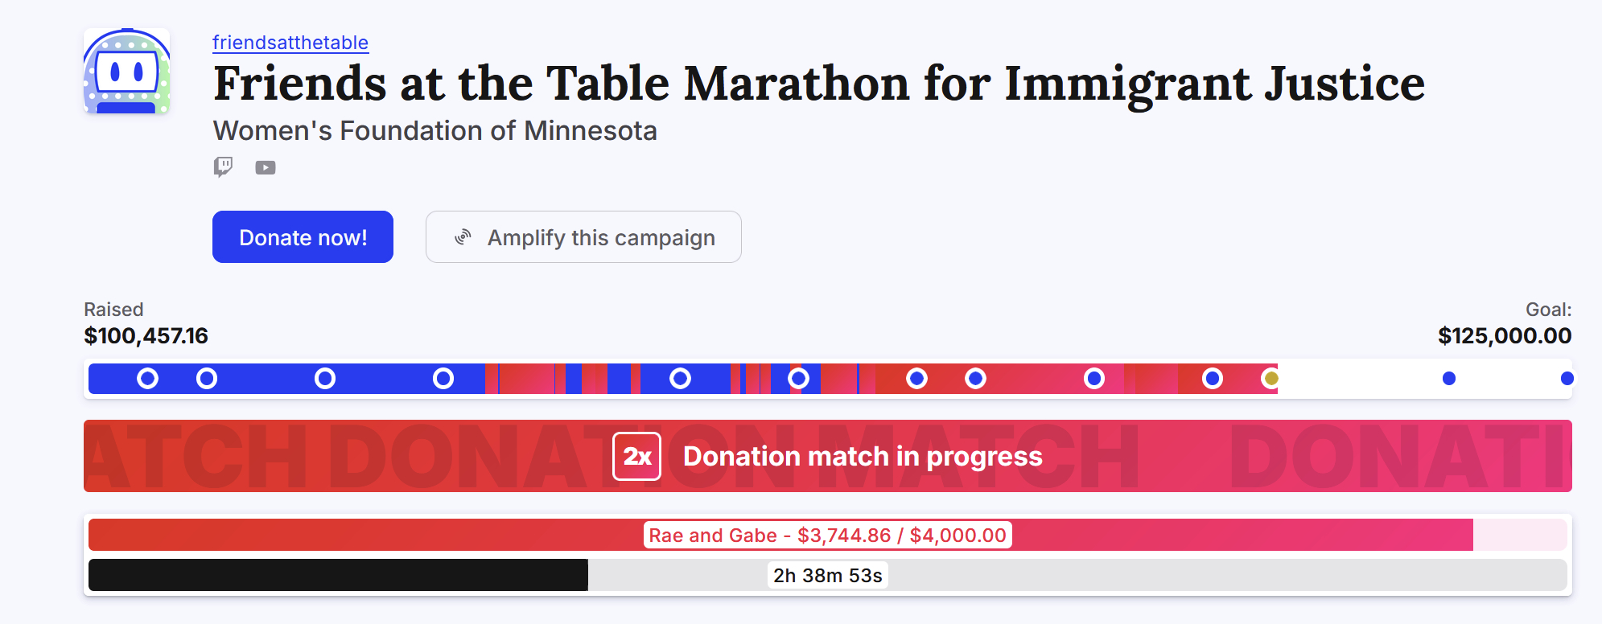Click the 2x match badge
Viewport: 1602px width, 624px height.
click(x=636, y=456)
